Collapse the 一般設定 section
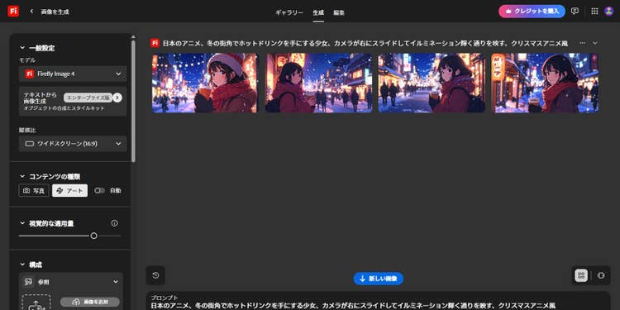620x310 pixels. point(22,48)
